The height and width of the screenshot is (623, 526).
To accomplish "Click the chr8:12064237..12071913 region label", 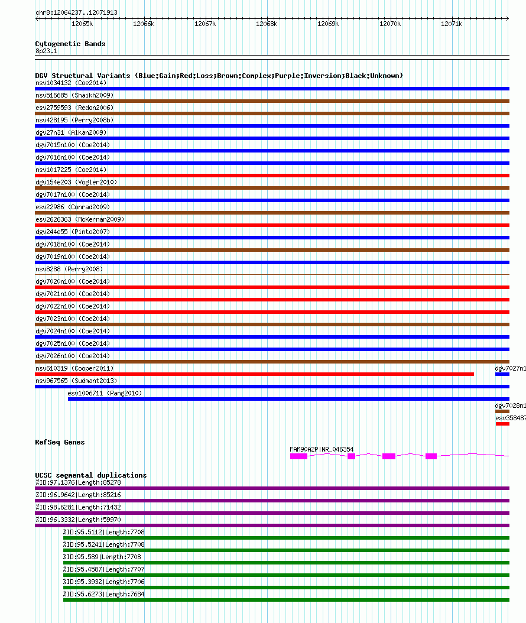I will pyautogui.click(x=76, y=12).
